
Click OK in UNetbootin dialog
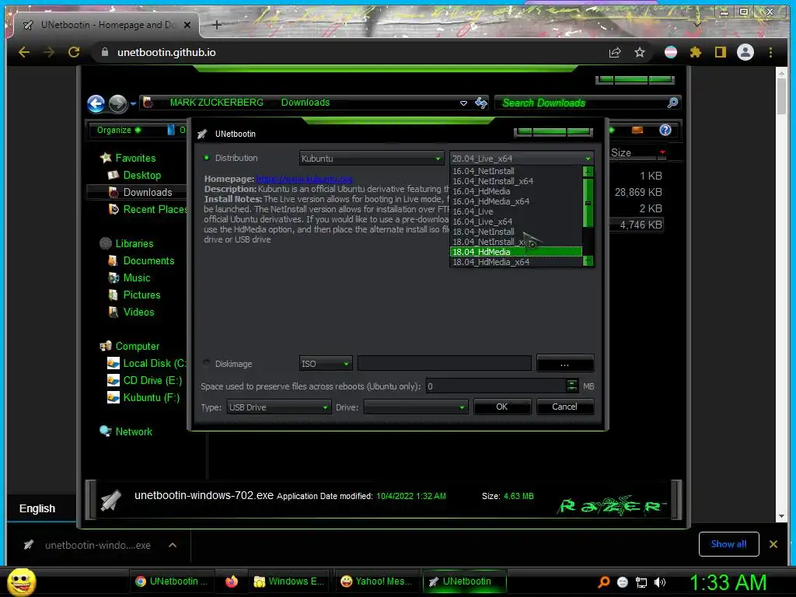(x=502, y=407)
